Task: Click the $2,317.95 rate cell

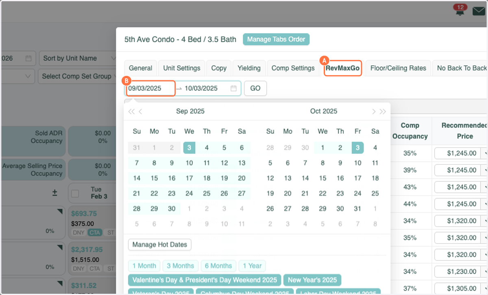Action: (87, 250)
